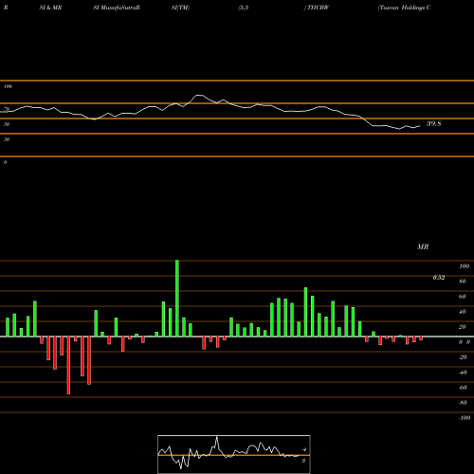Viewport: 474px width, 474px height.
Task: Click the RSI value label 39.8
Action: click(433, 123)
